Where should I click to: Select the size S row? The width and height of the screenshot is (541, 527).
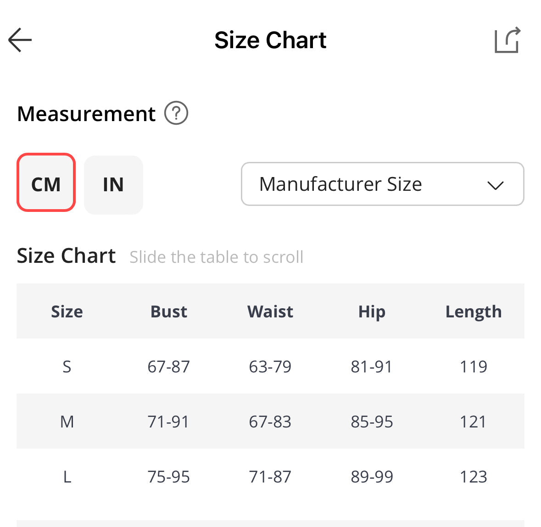[x=67, y=366]
